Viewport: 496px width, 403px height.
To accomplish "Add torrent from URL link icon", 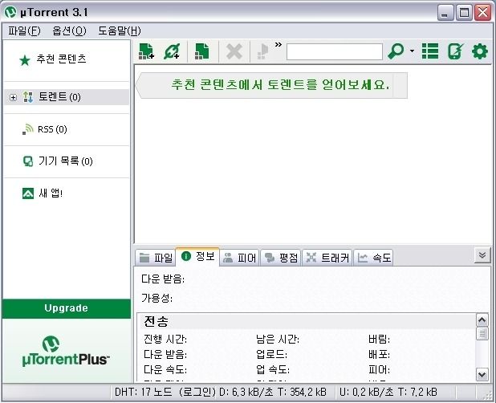I will point(172,51).
